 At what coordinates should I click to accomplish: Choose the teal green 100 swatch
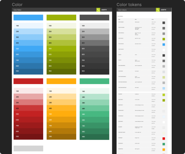tap(94, 91)
